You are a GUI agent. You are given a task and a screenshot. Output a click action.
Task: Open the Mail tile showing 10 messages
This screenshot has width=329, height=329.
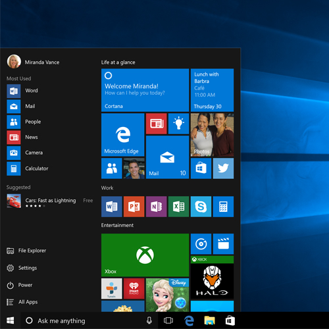(x=167, y=157)
